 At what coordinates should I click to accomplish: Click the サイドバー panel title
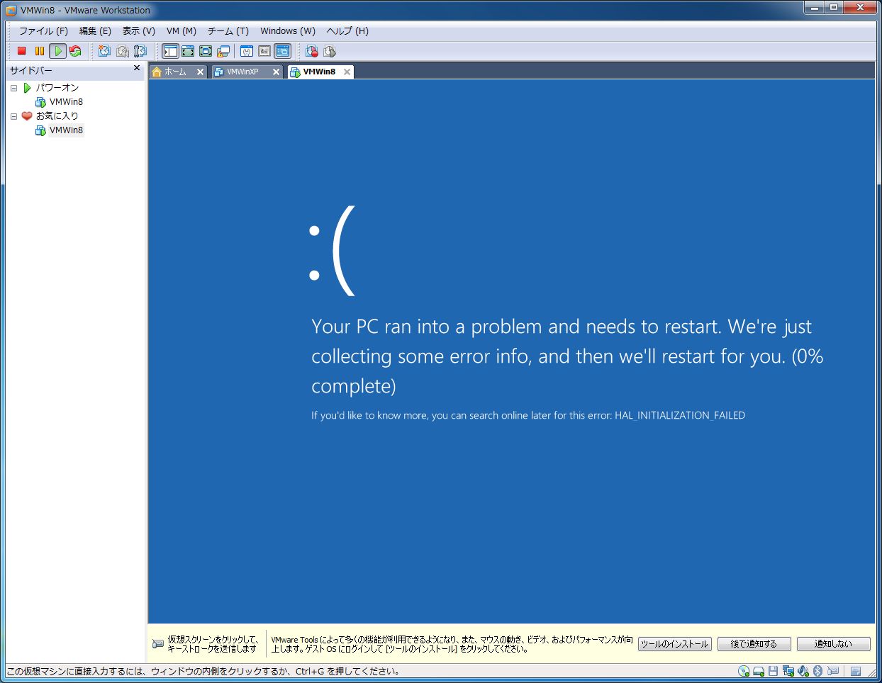point(31,71)
